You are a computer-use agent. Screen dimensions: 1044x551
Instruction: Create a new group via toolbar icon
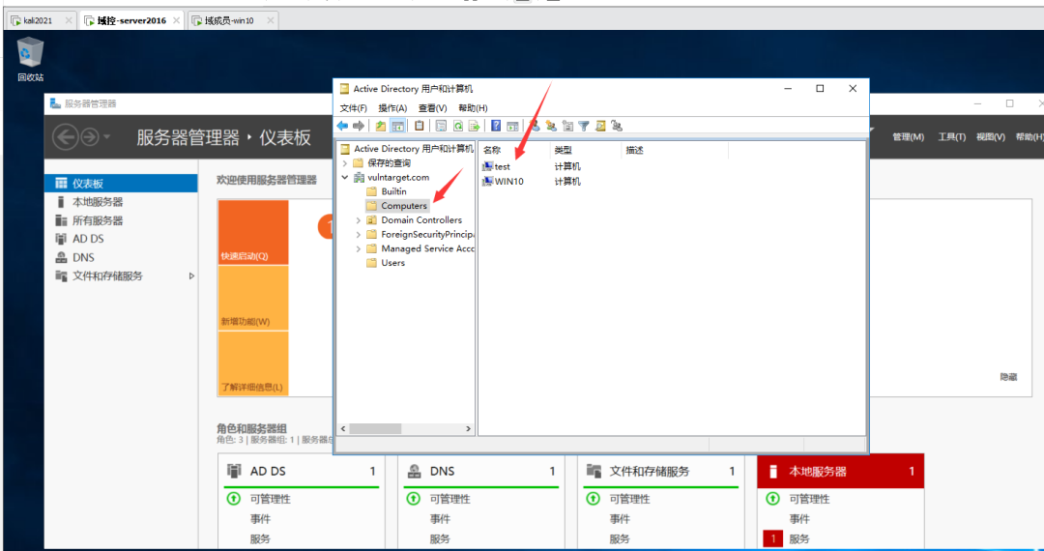pos(551,126)
